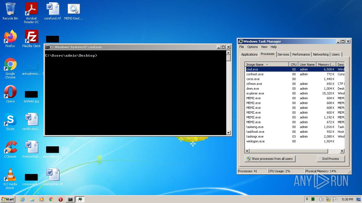
Task: Open the Help menu in Task Manager
Action: [273, 47]
